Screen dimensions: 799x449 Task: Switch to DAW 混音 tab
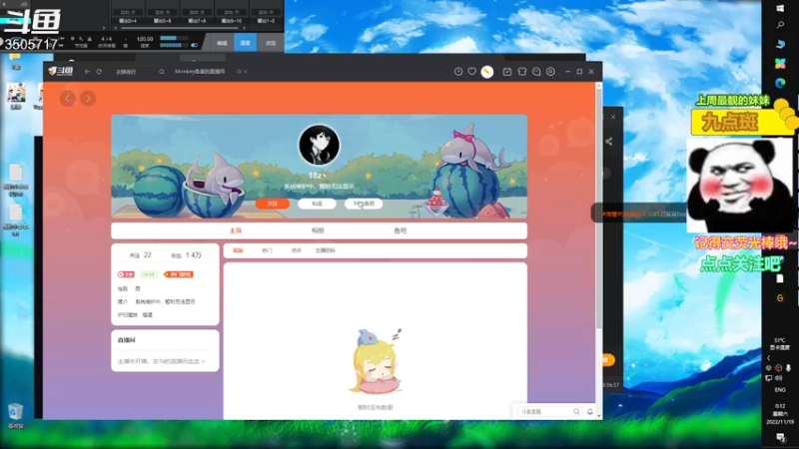pyautogui.click(x=246, y=43)
